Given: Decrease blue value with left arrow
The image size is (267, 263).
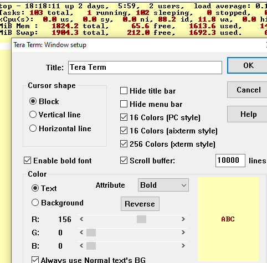Looking at the screenshot, I should pyautogui.click(x=81, y=246).
